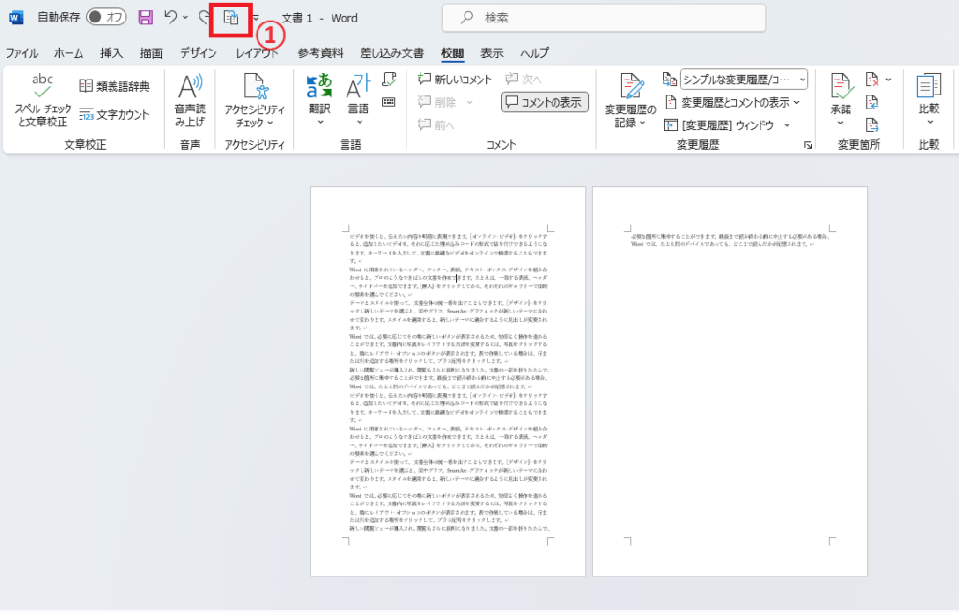This screenshot has height=612, width=959.
Task: Switch to the 表示 tab
Action: click(x=492, y=53)
